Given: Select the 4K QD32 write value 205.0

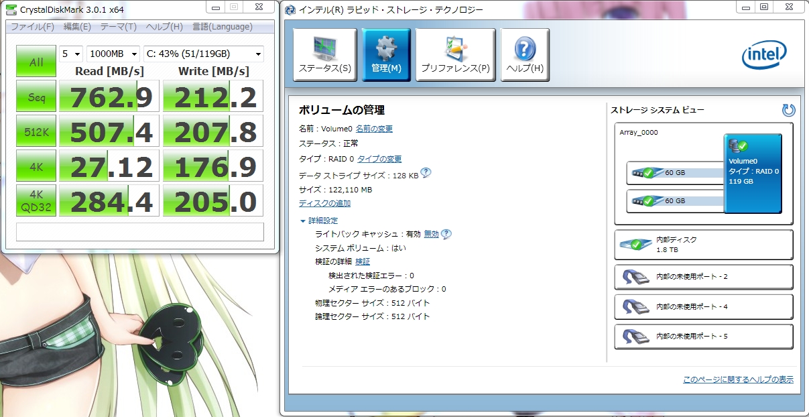Looking at the screenshot, I should coord(213,201).
